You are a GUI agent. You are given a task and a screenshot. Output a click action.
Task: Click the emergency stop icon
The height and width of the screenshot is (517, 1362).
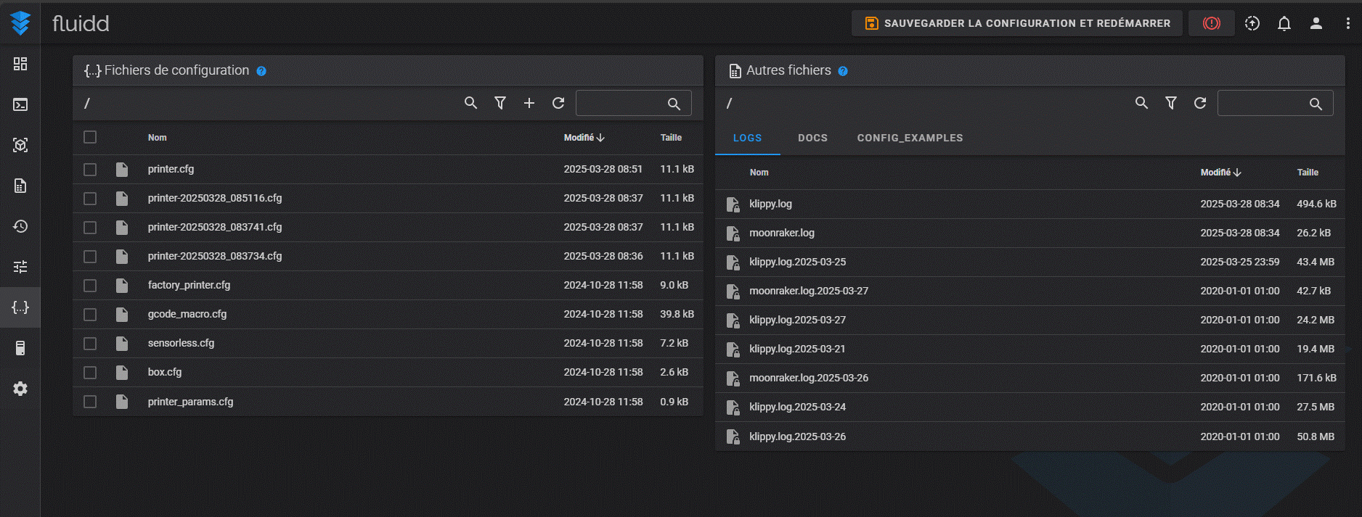coord(1211,23)
